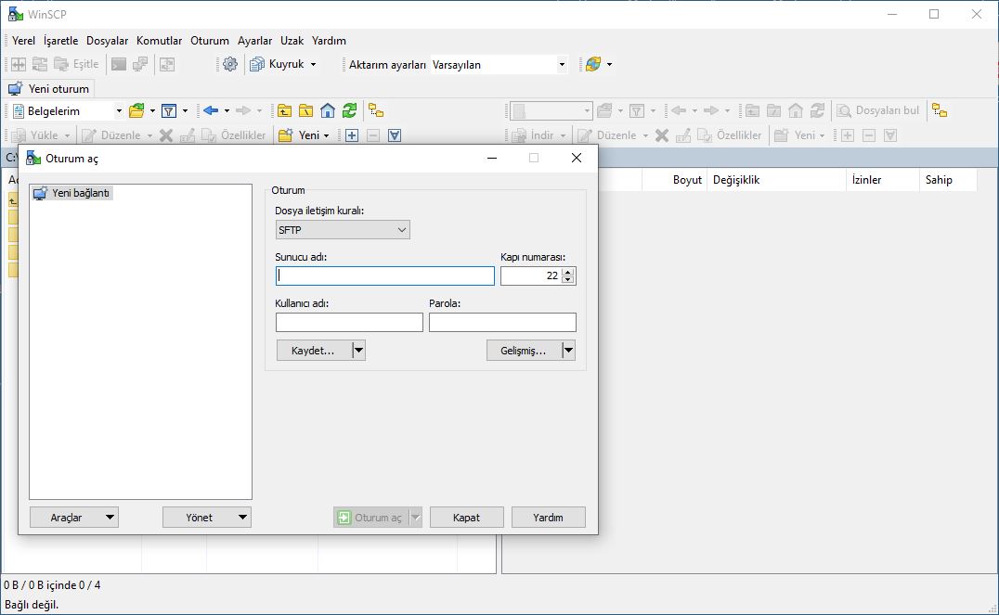Expand the arrow next to Kaydet
This screenshot has width=999, height=615.
(358, 350)
